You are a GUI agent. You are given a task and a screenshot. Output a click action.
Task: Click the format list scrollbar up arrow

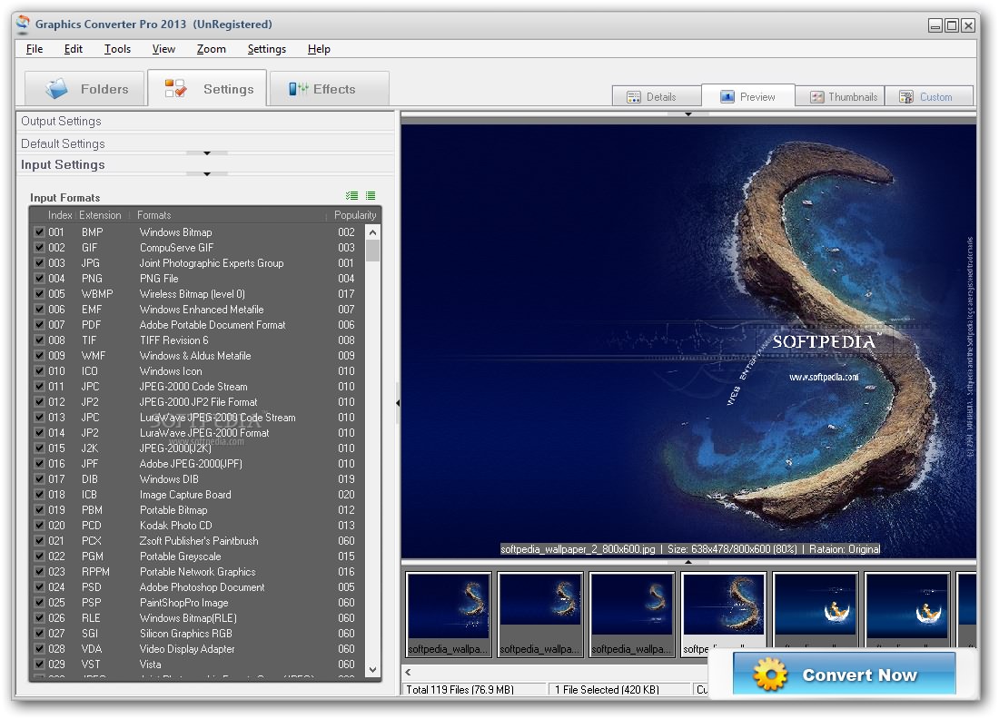372,232
